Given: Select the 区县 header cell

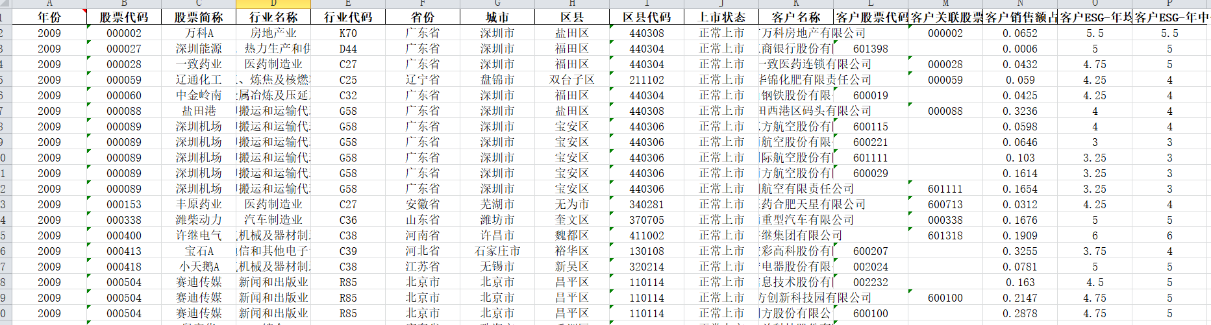Looking at the screenshot, I should click(x=572, y=18).
